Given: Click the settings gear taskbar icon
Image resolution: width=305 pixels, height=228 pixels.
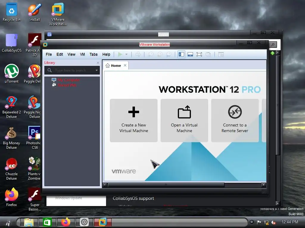Looking at the screenshot, I should (x=84, y=222).
